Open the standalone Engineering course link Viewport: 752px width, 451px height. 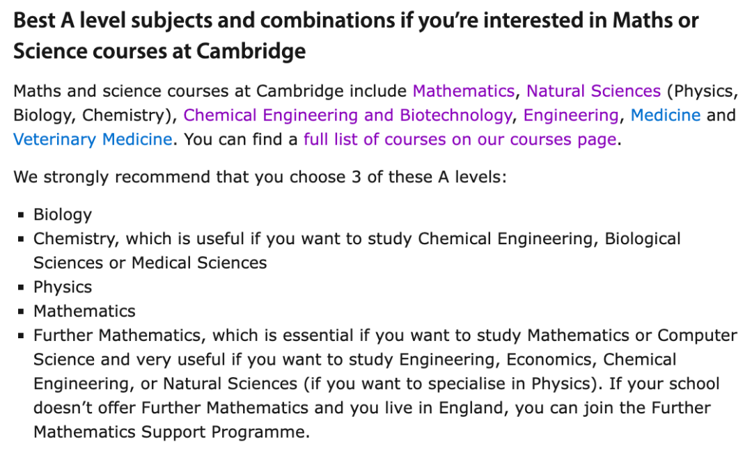pyautogui.click(x=570, y=115)
